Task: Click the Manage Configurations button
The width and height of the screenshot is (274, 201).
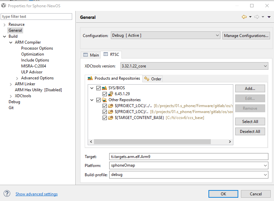Action: (x=246, y=35)
